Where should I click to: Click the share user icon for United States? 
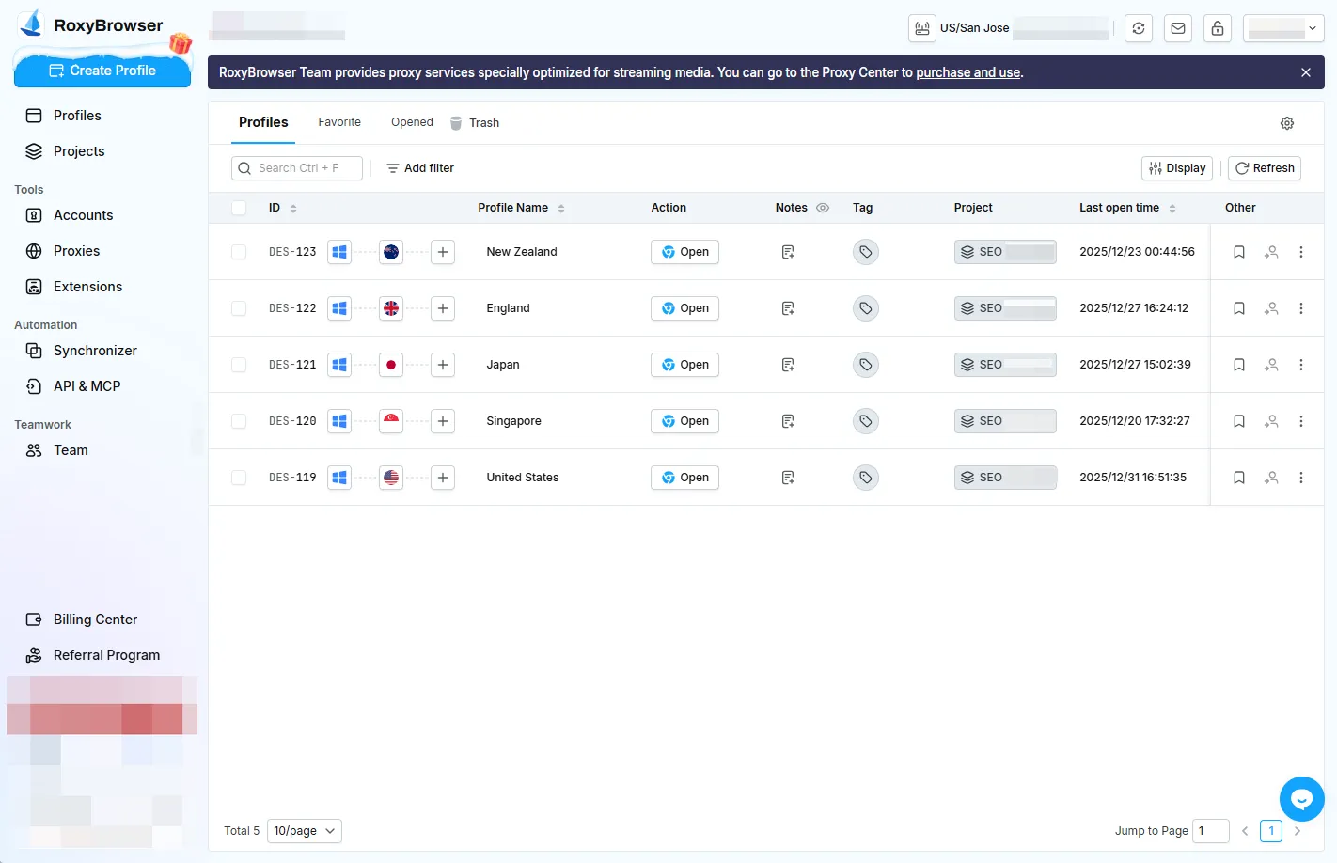point(1270,478)
